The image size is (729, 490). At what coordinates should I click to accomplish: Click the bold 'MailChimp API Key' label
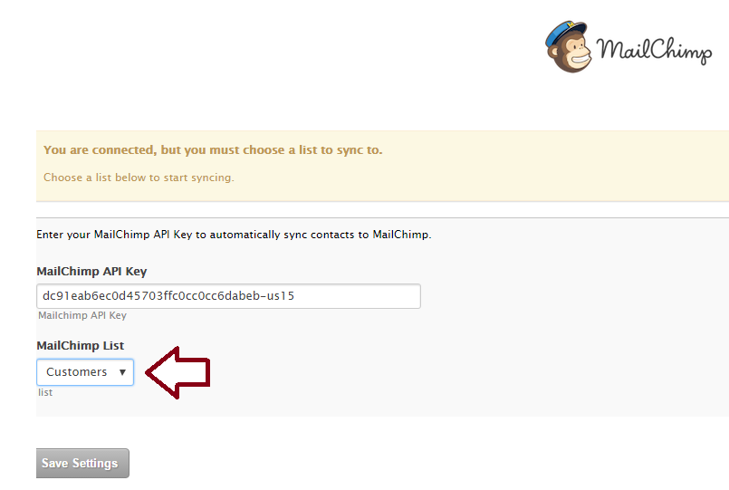coord(91,272)
